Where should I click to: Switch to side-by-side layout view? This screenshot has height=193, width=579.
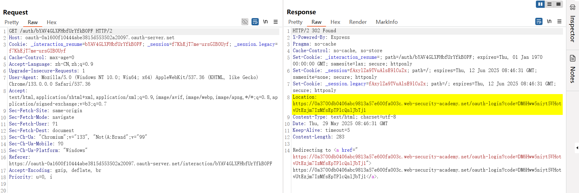(540, 4)
